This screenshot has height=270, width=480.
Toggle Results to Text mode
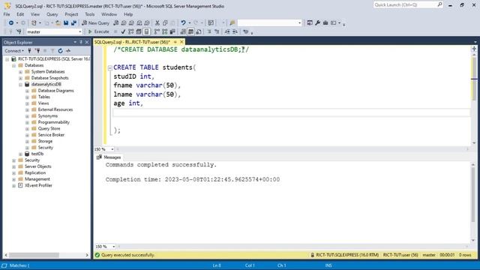[183, 31]
